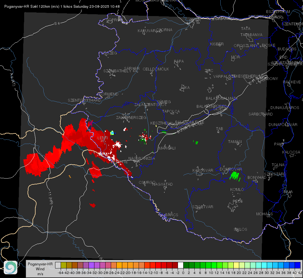303x278 pixels.
Task: Click the TATA city label
Action: [246, 28]
